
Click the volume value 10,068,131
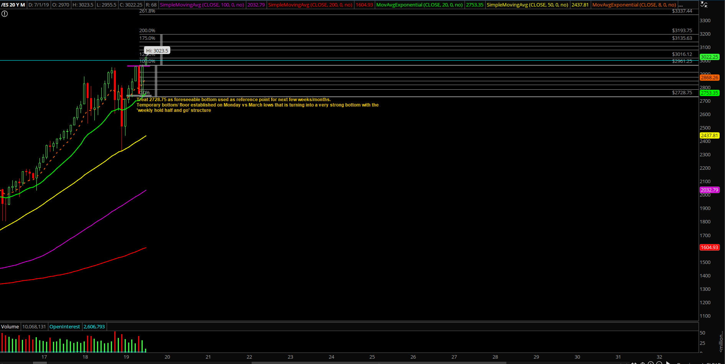[34, 327]
